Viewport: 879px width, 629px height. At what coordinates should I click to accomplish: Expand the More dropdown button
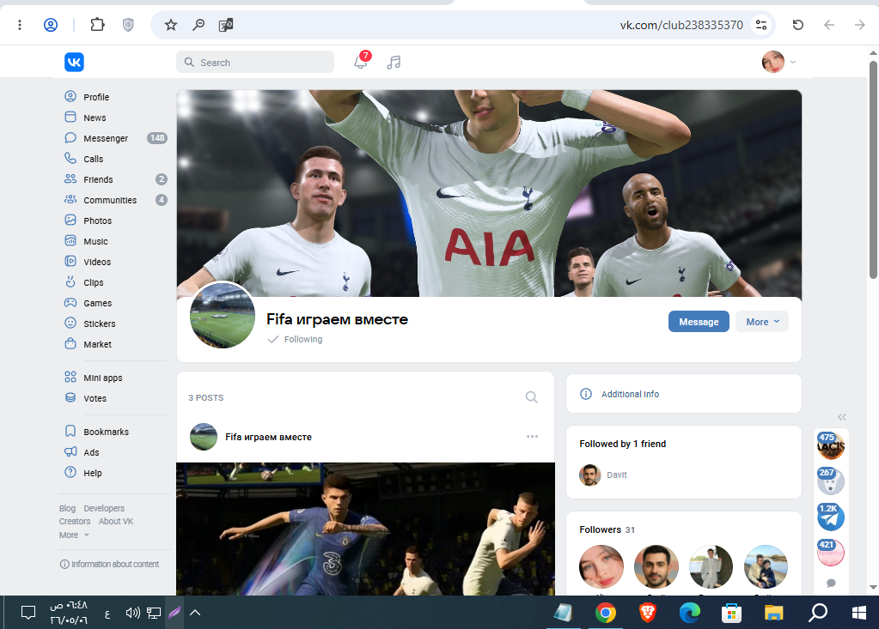coord(762,322)
